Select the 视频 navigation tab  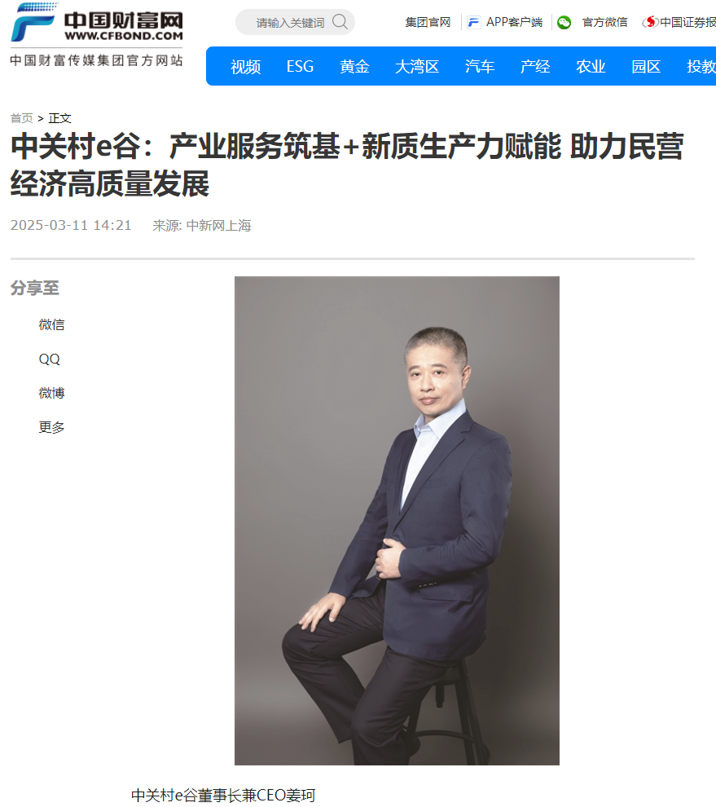[x=245, y=66]
